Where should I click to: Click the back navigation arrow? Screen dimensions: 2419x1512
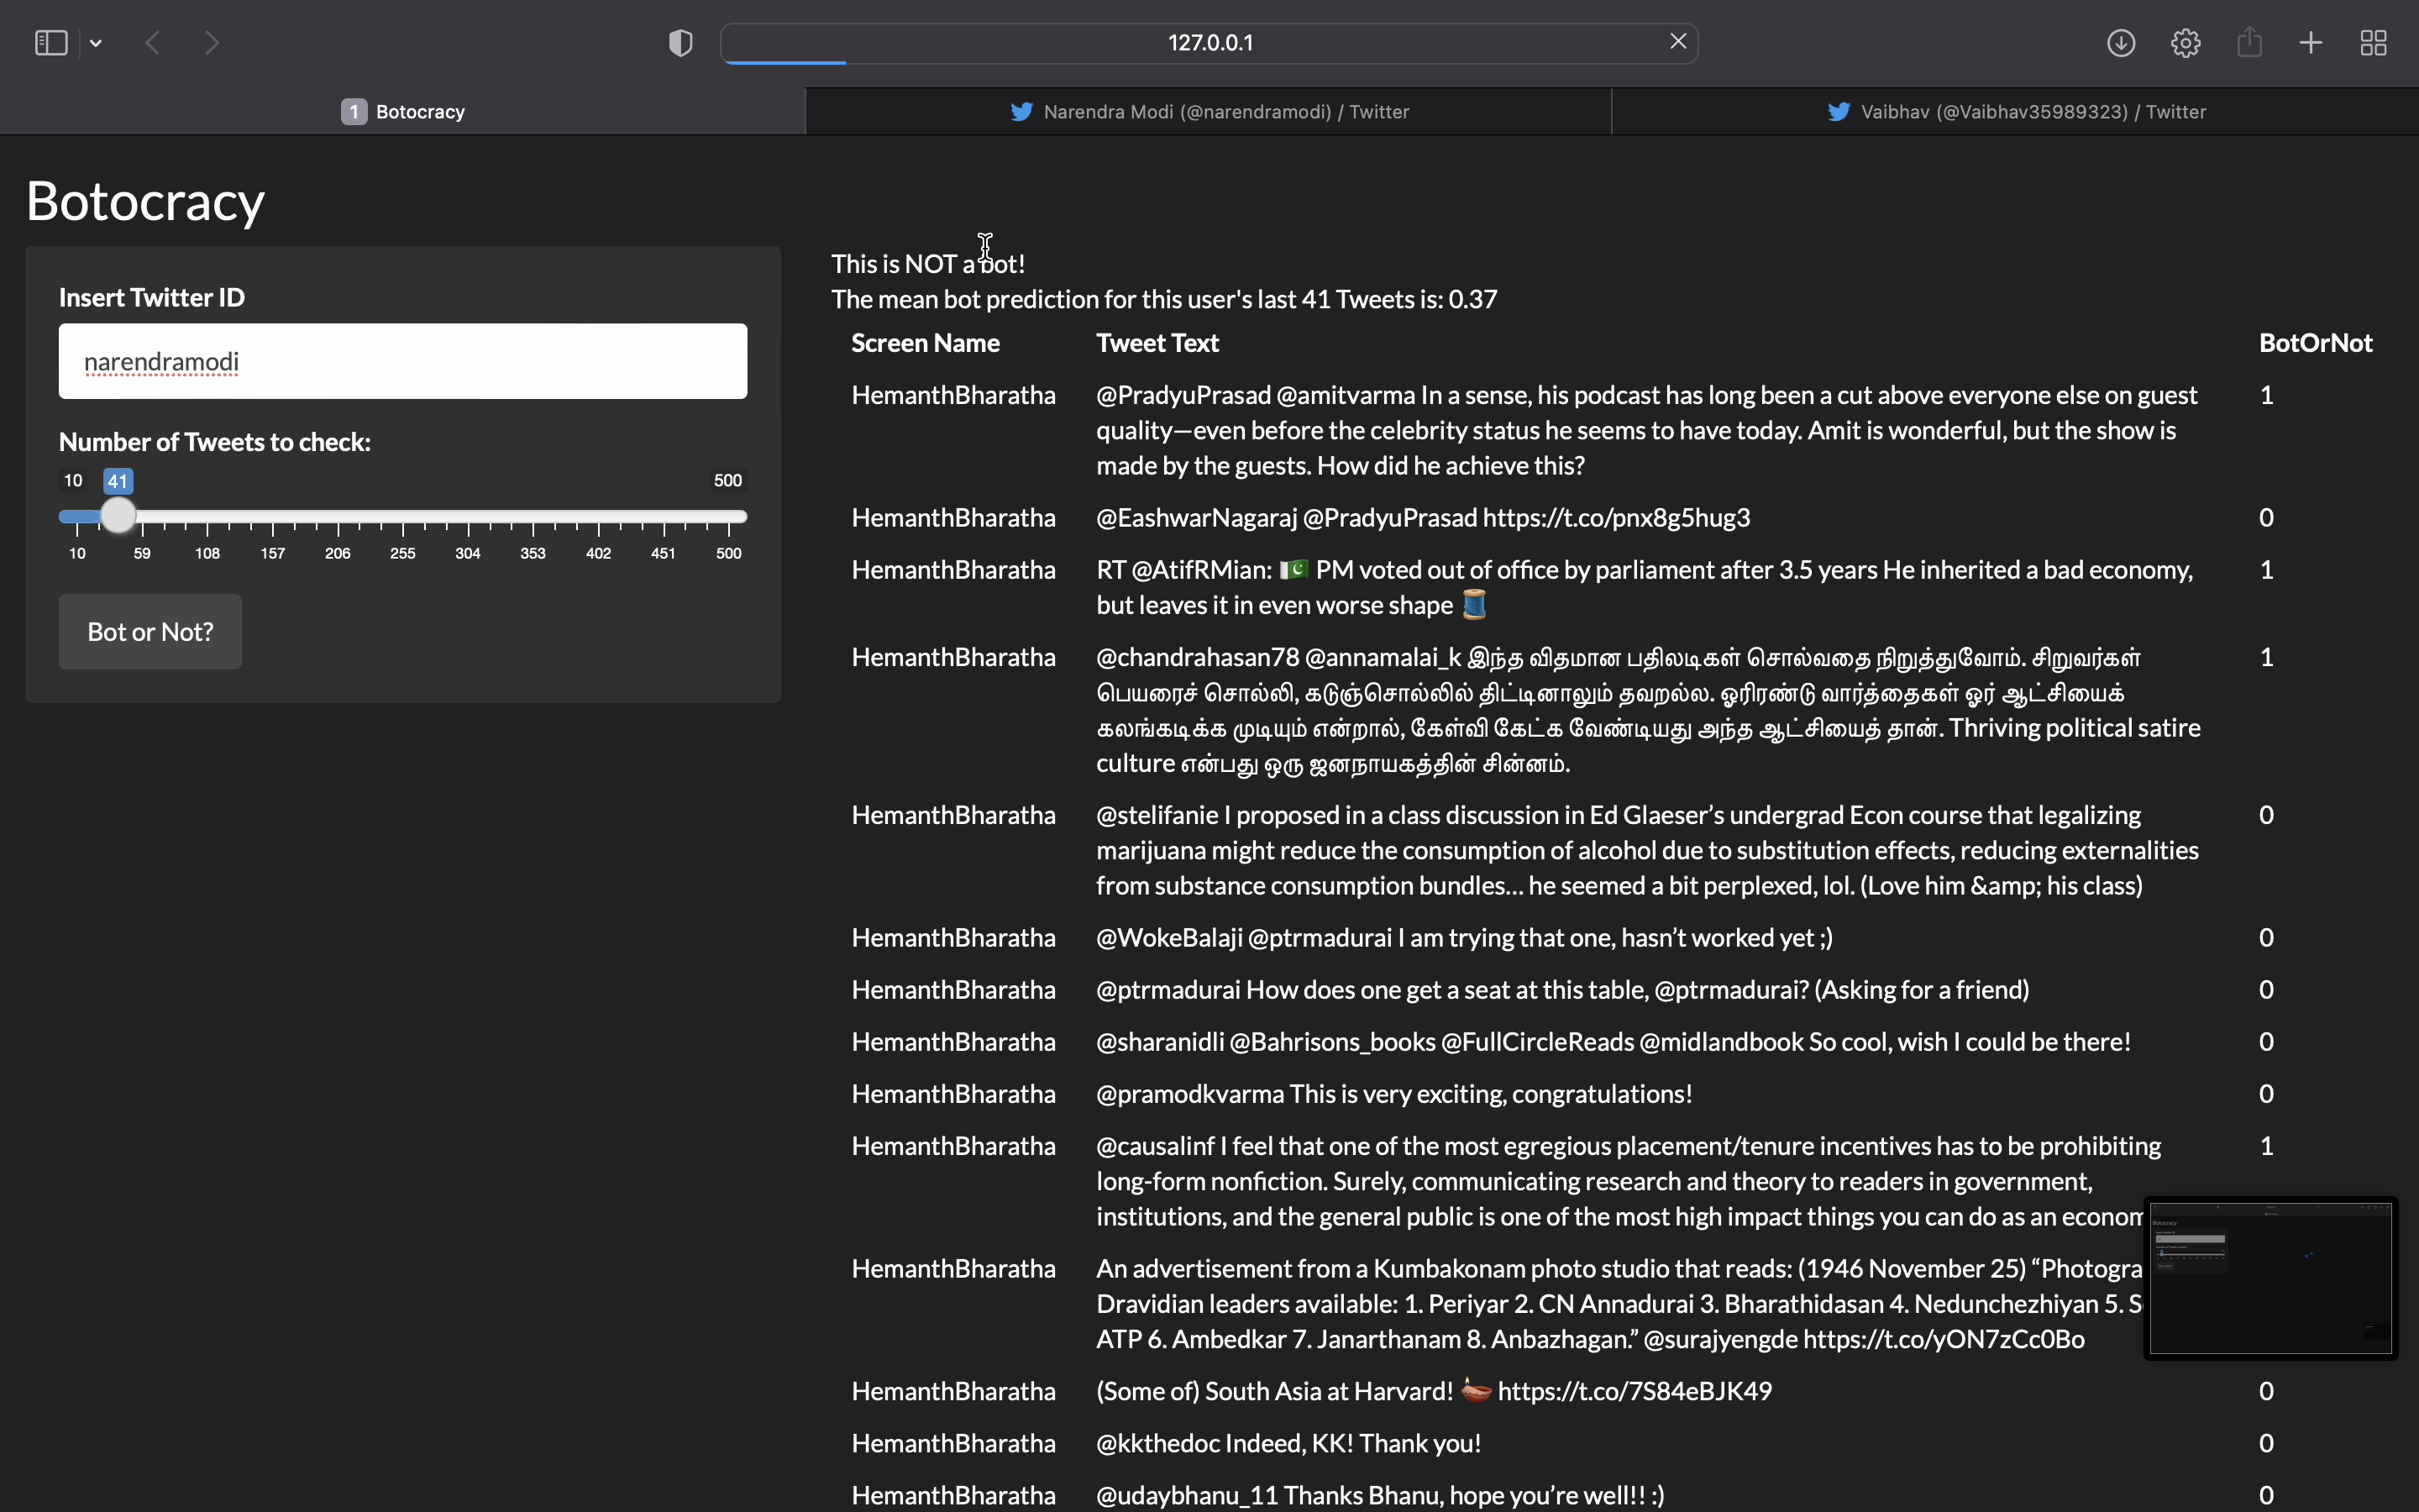(153, 43)
